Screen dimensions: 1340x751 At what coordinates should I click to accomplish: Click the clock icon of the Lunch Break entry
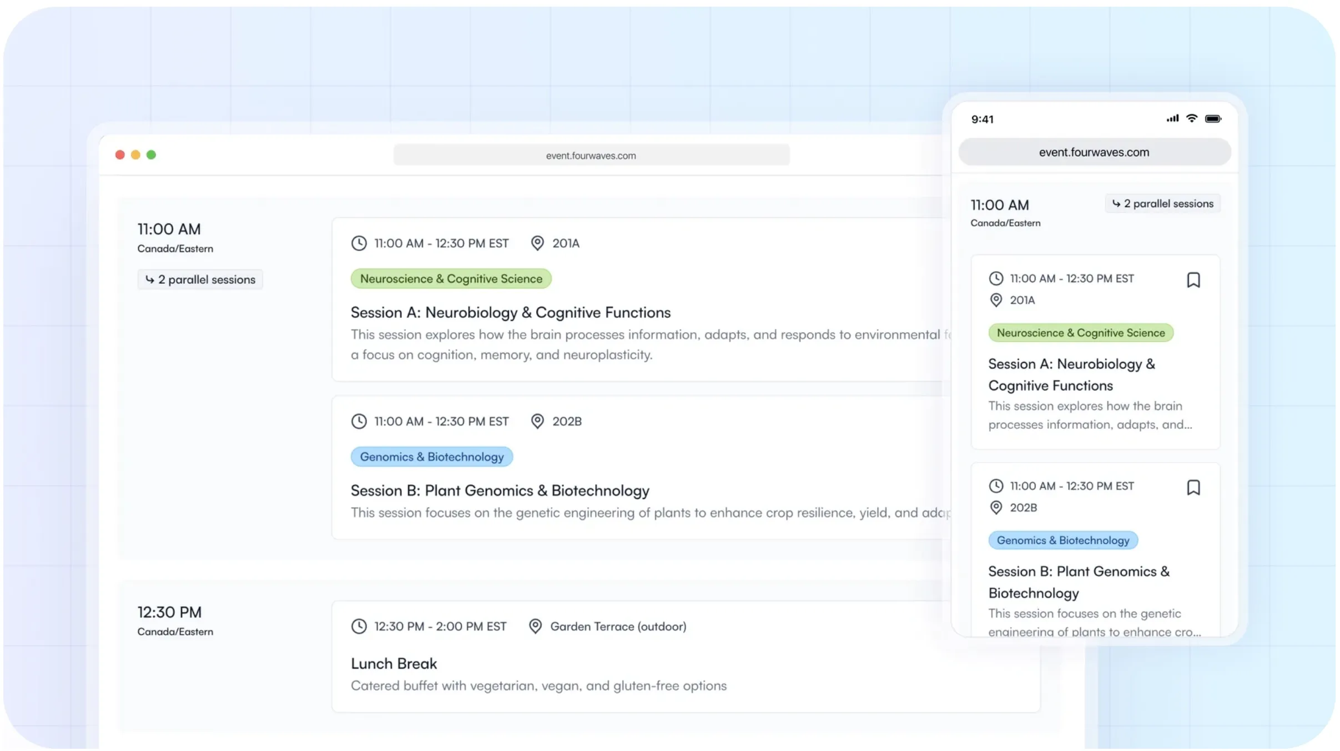click(x=359, y=626)
